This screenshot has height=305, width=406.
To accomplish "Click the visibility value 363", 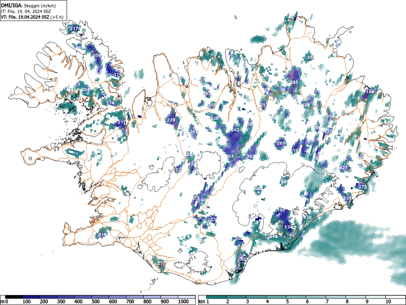I will [x=194, y=131].
